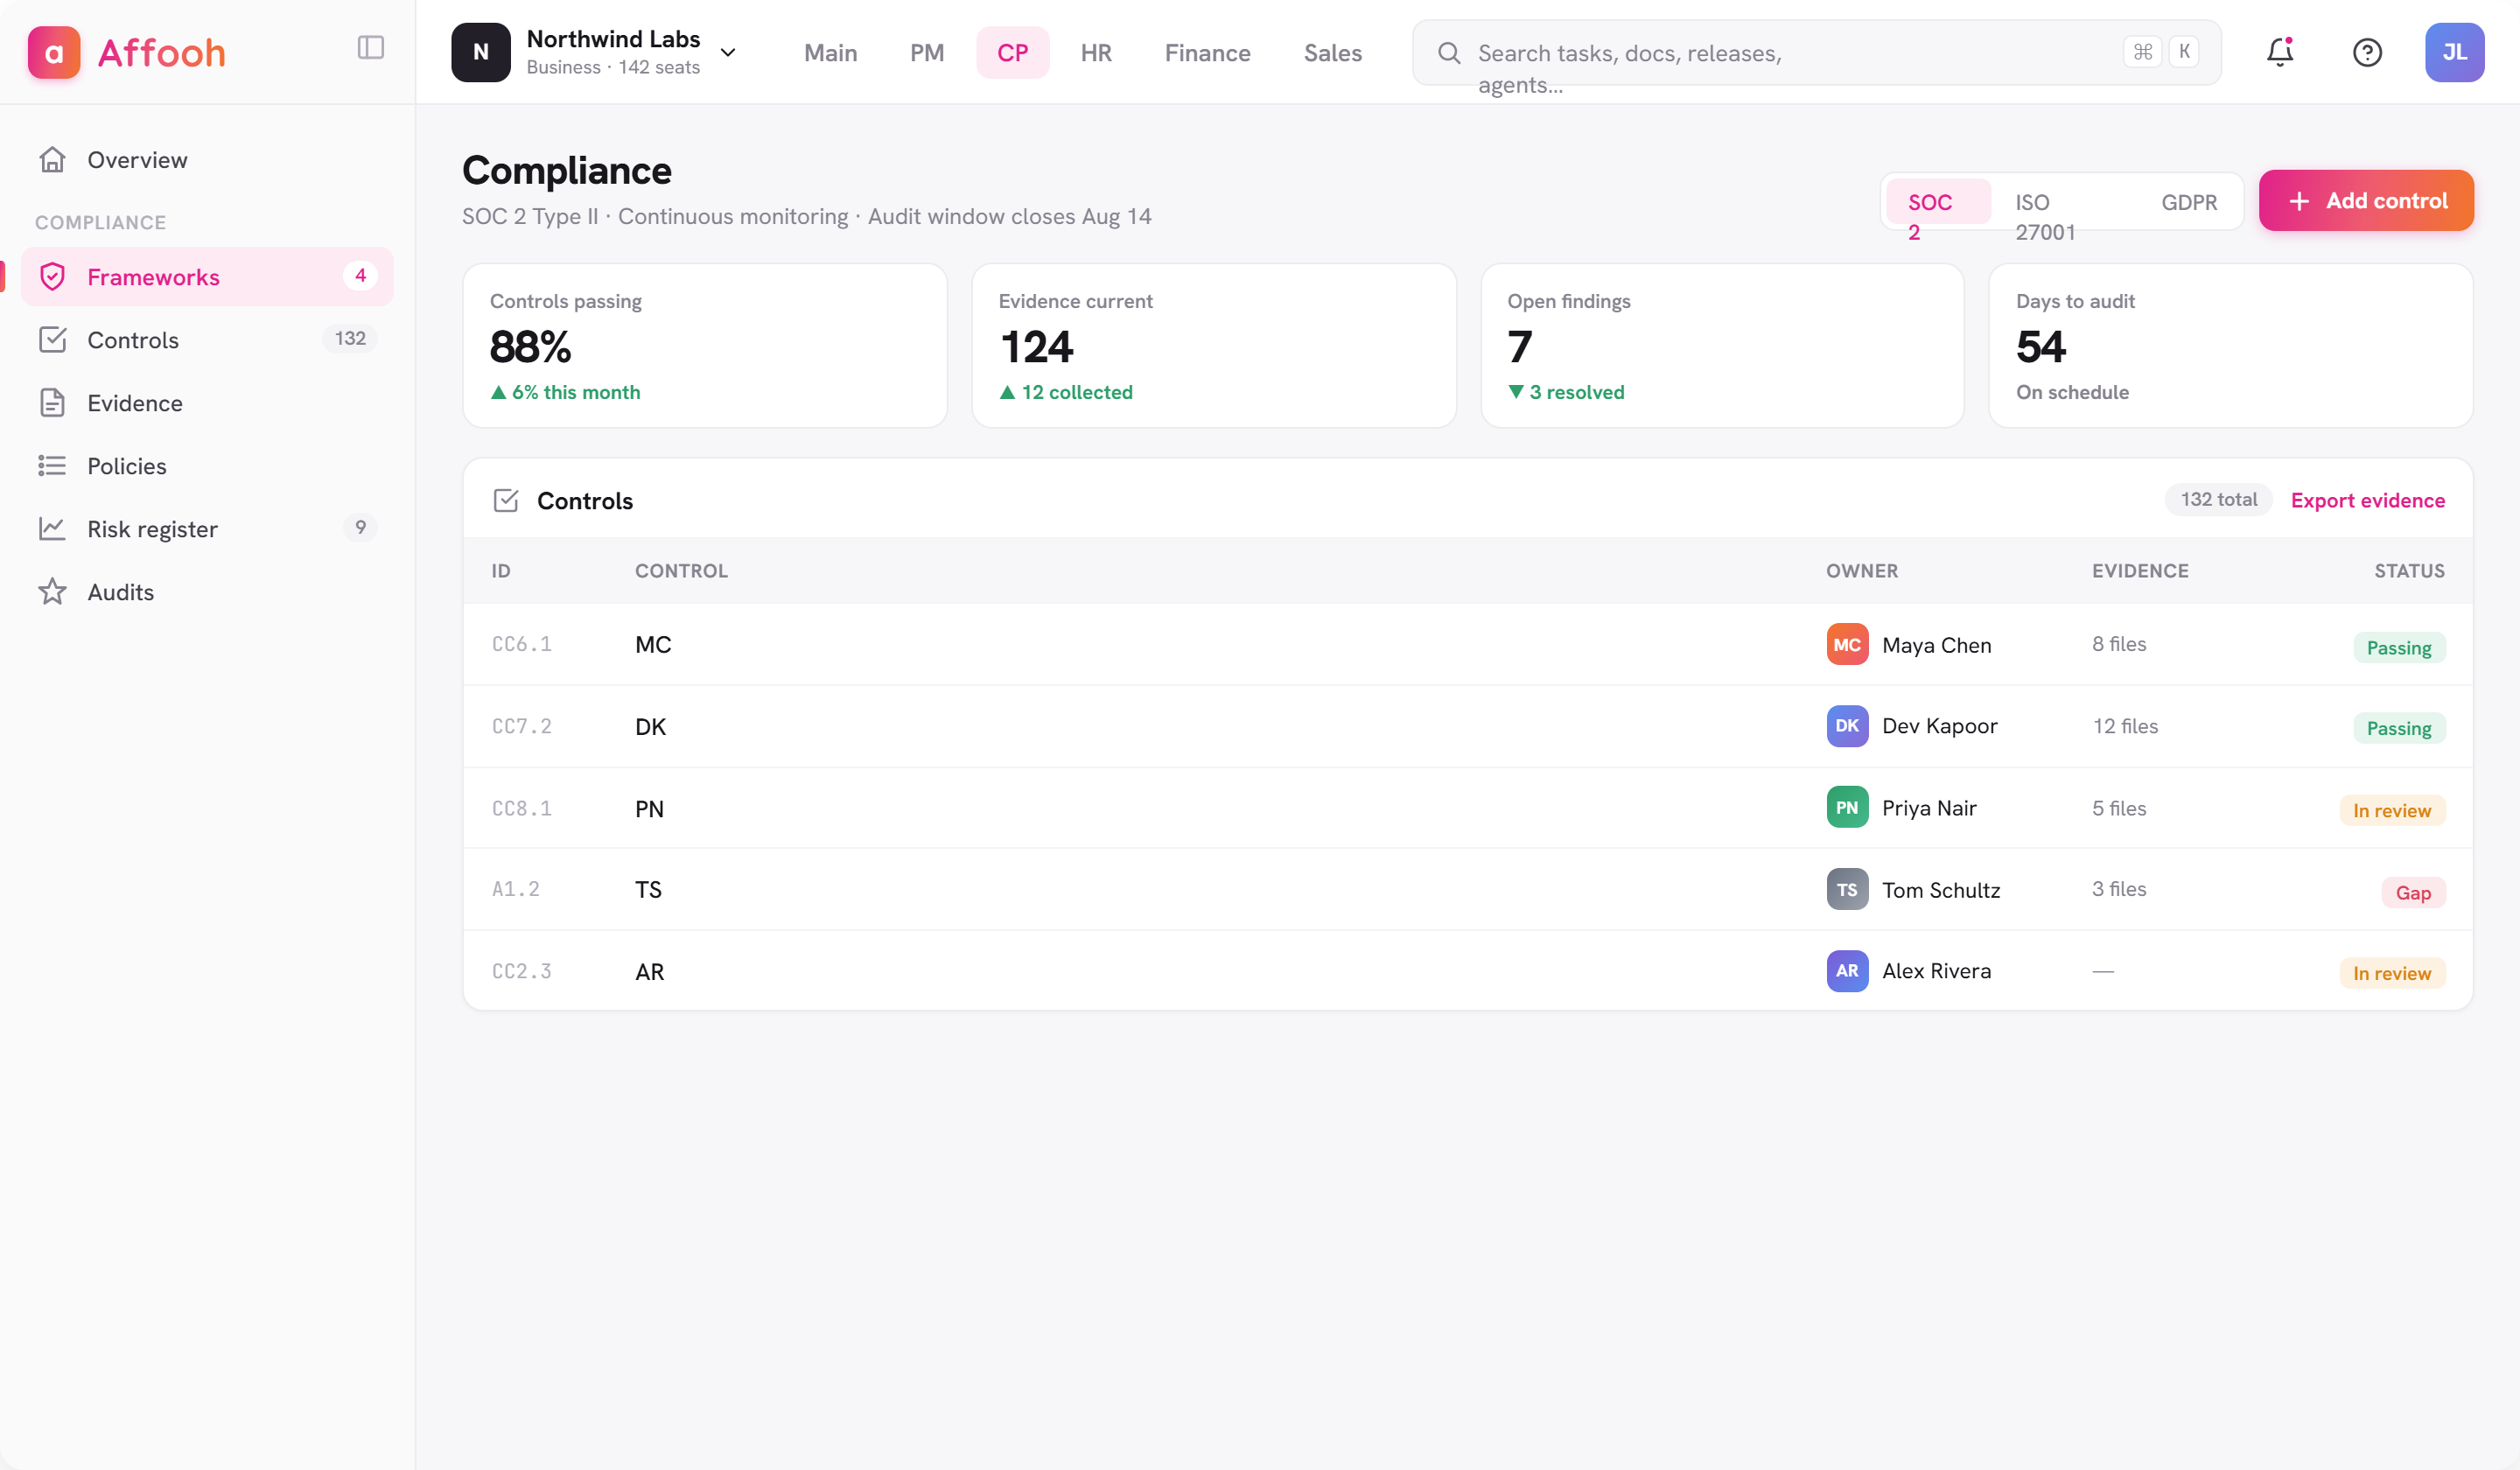
Task: Open the JL user avatar menu
Action: [x=2454, y=52]
